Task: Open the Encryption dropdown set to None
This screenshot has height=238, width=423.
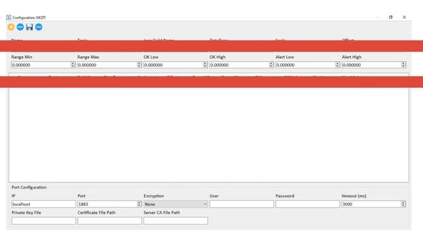Action: [176, 204]
